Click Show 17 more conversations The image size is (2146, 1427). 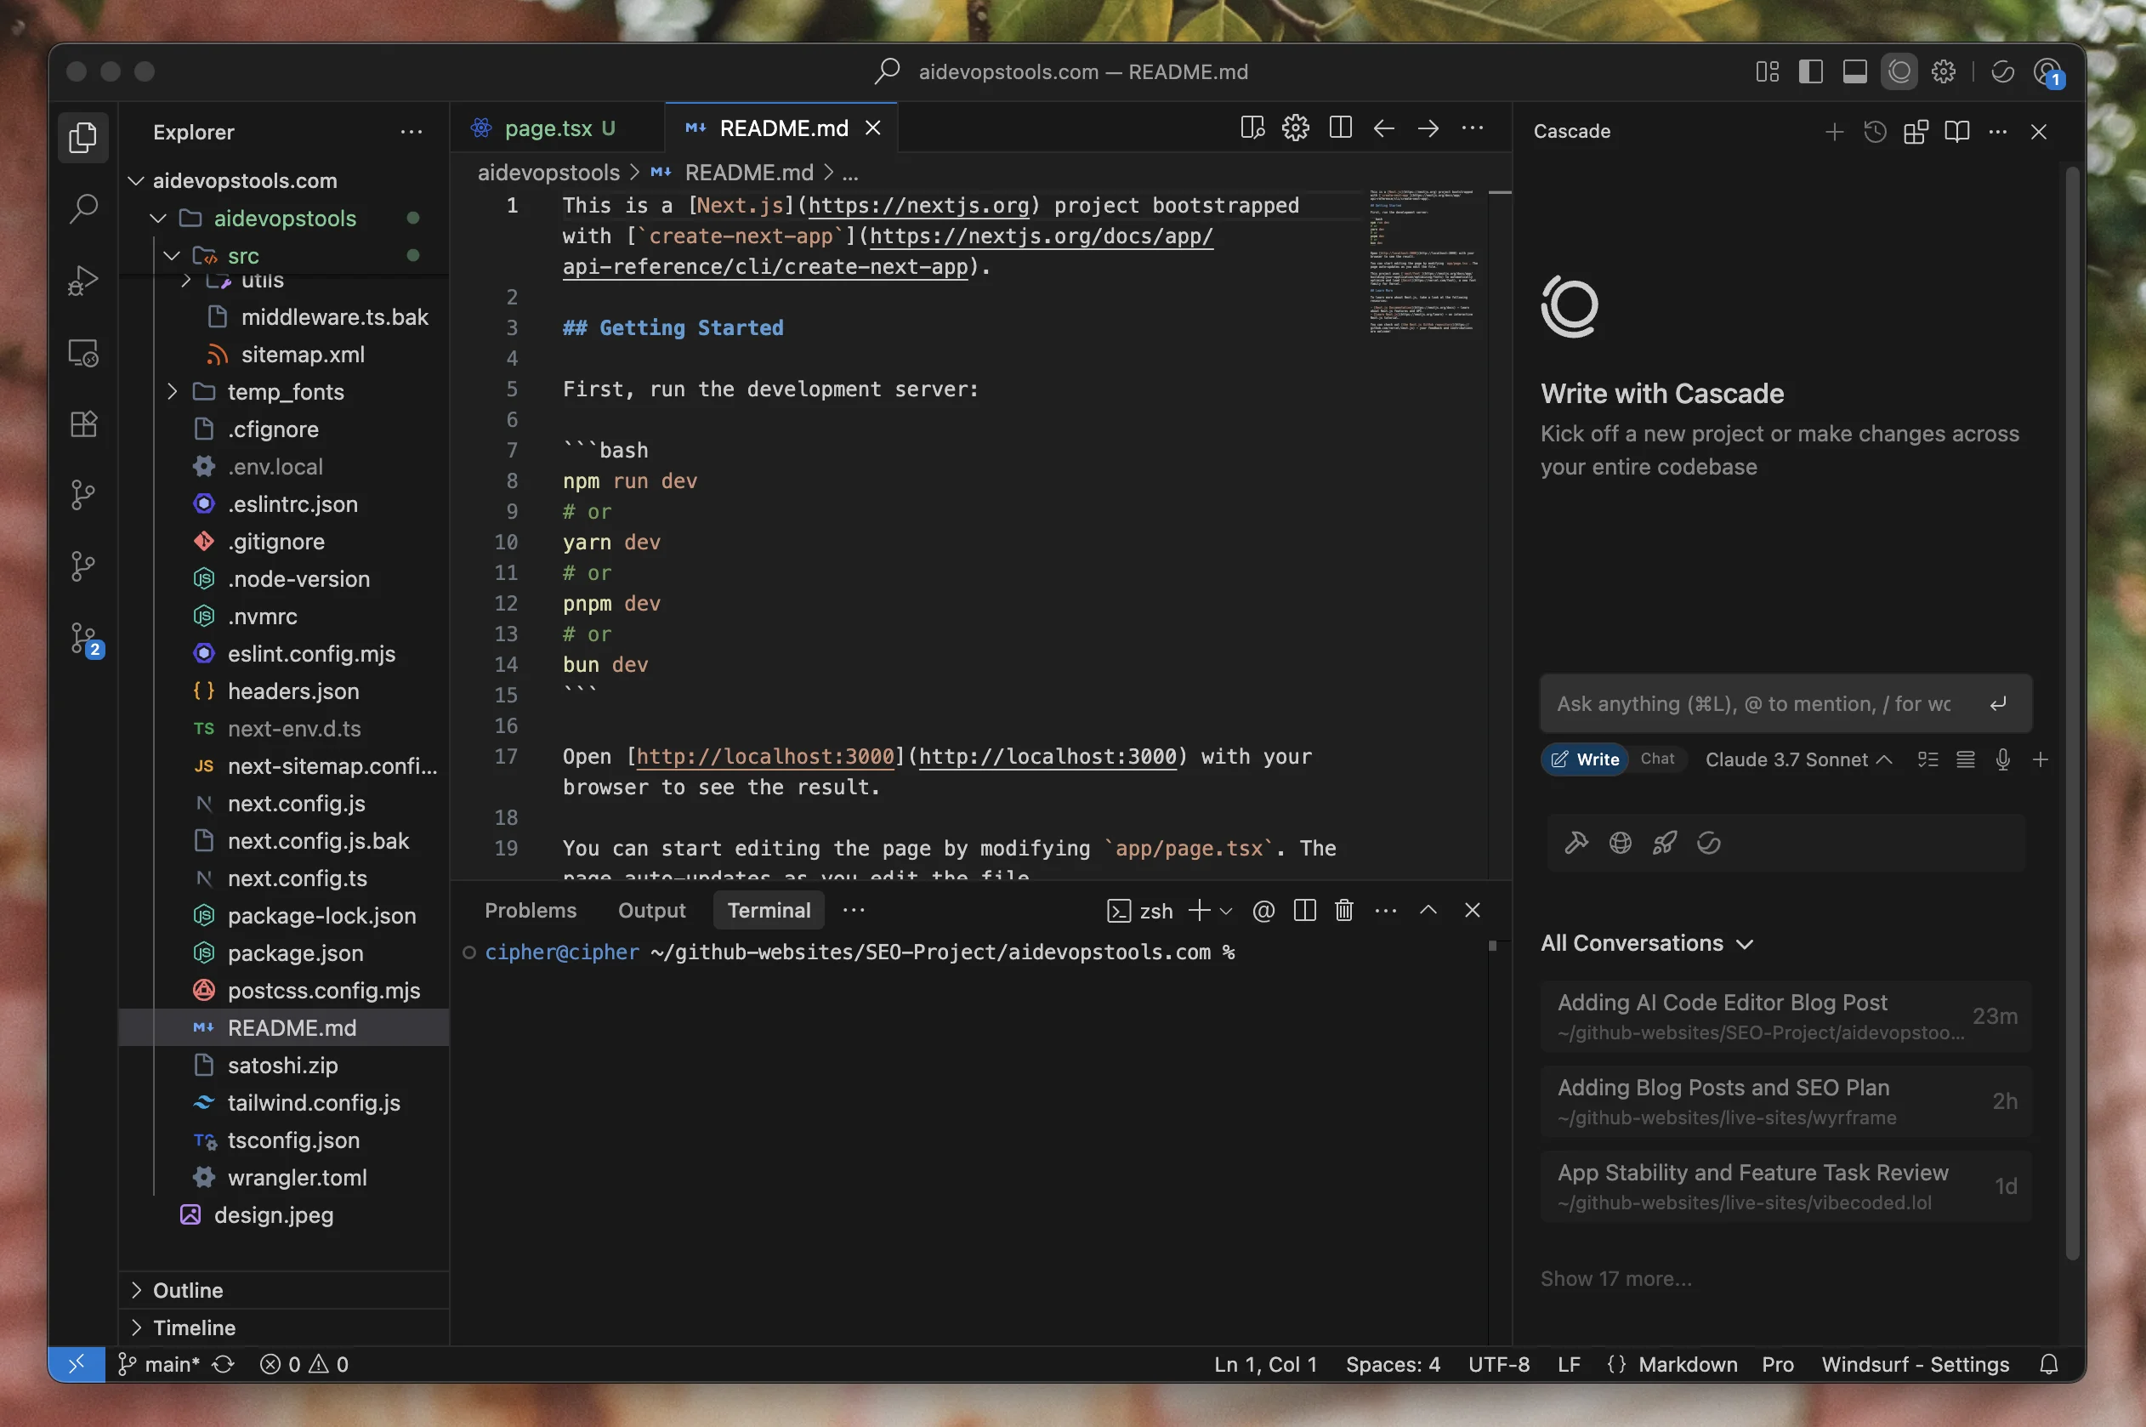(1616, 1277)
